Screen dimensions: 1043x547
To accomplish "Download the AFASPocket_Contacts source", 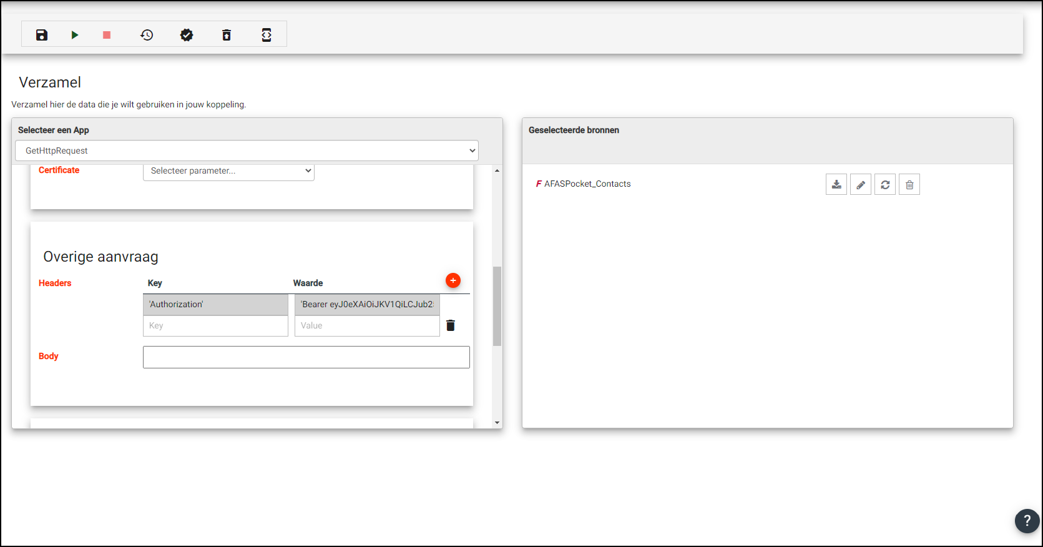I will pyautogui.click(x=836, y=185).
